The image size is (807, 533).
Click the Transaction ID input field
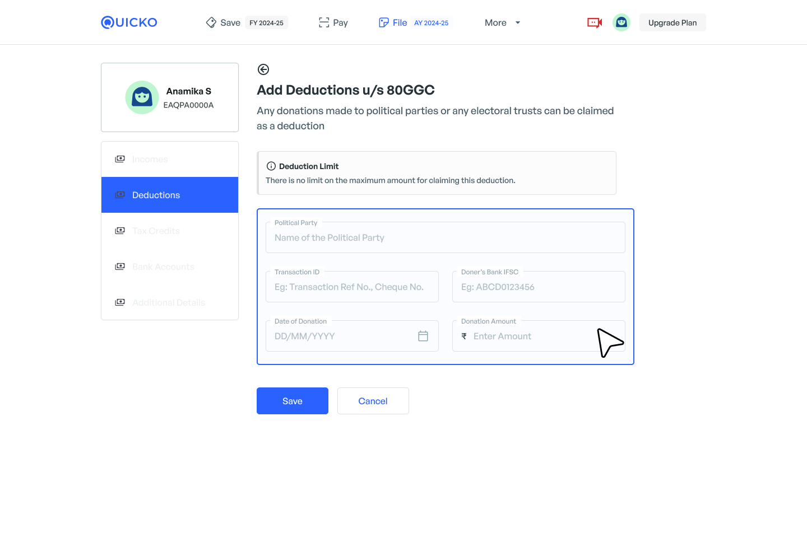(x=352, y=287)
